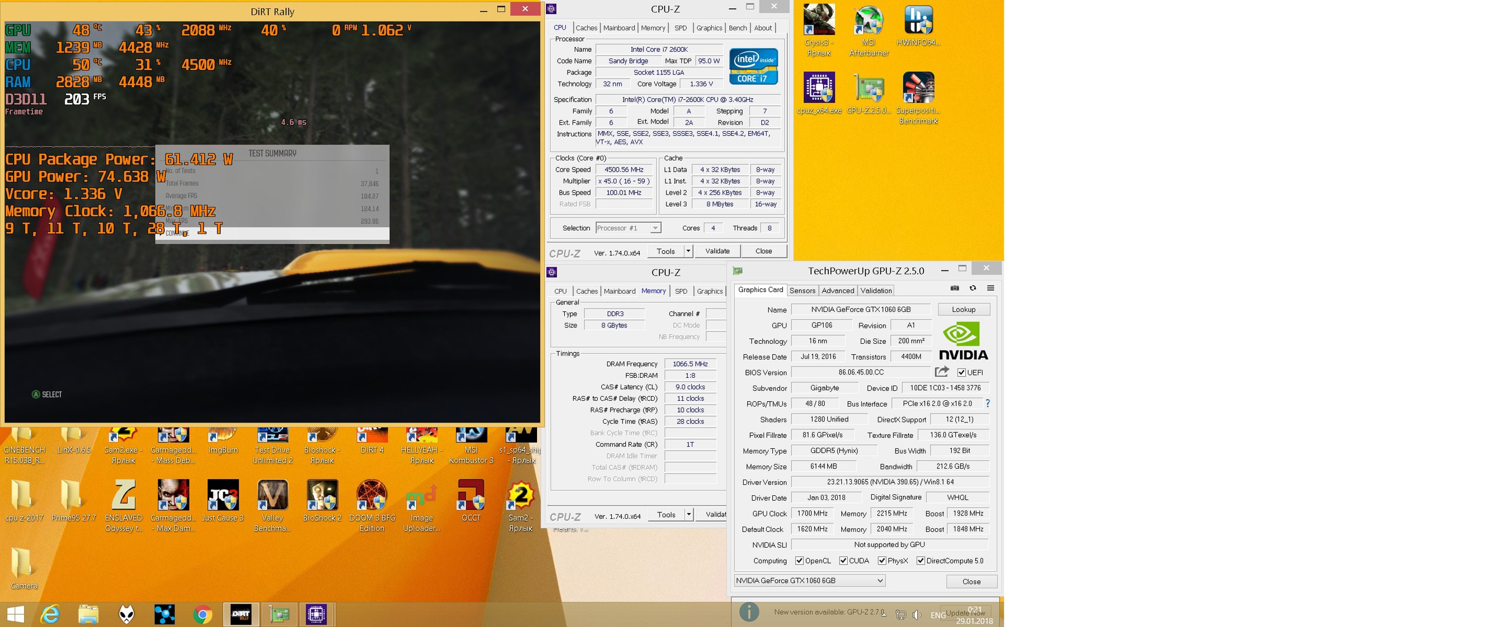Click Tools button in lower CPU-Z
The width and height of the screenshot is (1506, 627).
666,514
